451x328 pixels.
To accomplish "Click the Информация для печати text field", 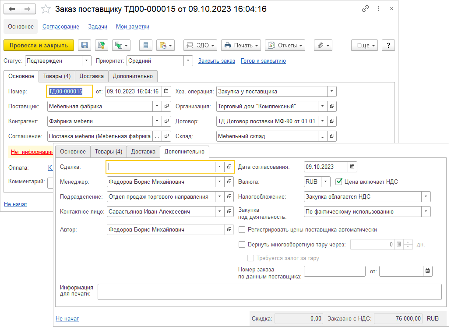I will 269,292.
